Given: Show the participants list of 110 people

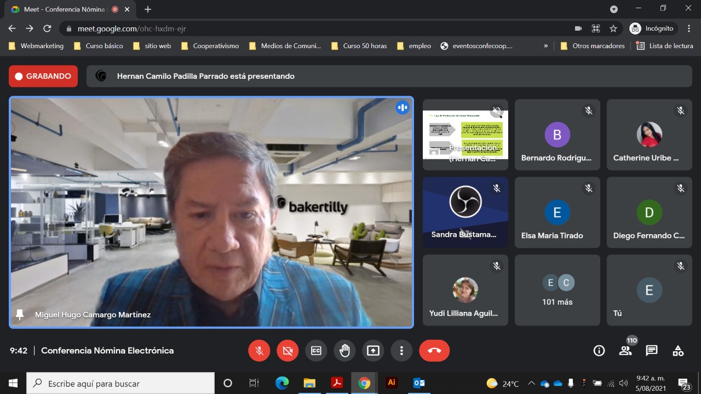Looking at the screenshot, I should (625, 351).
